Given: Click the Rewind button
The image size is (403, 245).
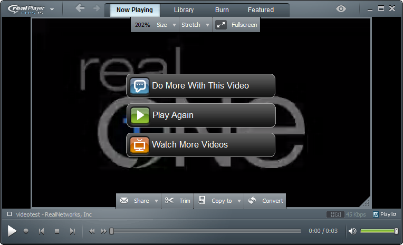Looking at the screenshot, I should pos(92,231).
